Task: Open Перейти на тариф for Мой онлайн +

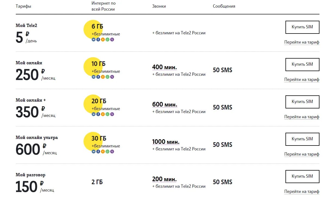Action: [x=302, y=117]
